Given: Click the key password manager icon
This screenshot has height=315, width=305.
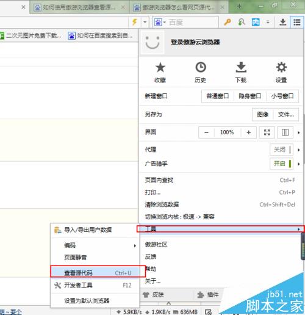Looking at the screenshot, I should [x=228, y=22].
